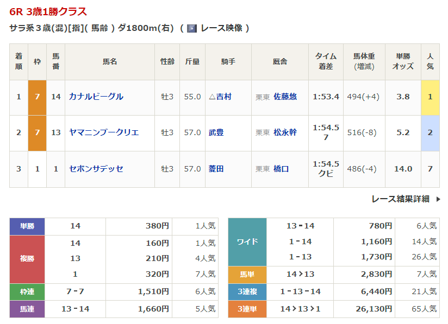Click the orange 3連単 label
Image resolution: width=448 pixels, height=324 pixels.
pos(247,309)
